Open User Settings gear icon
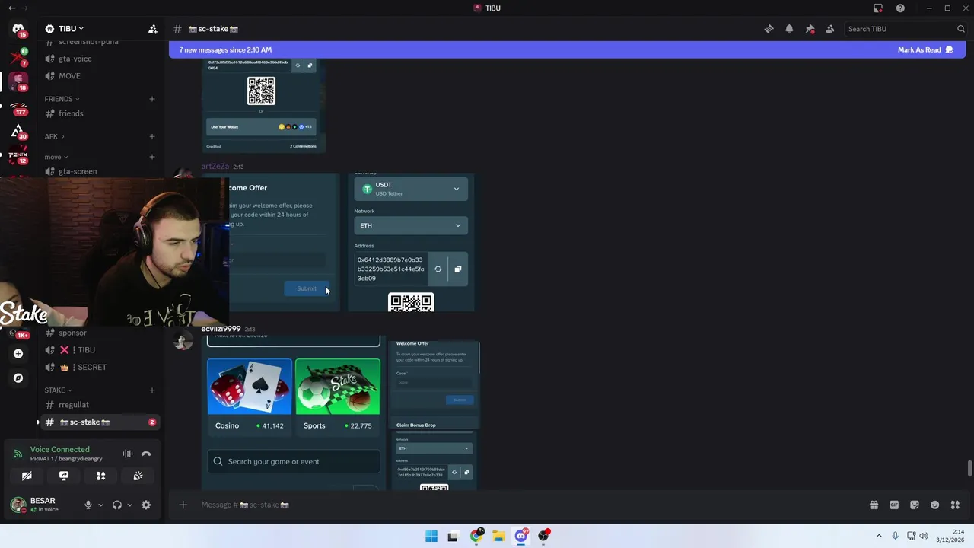This screenshot has width=974, height=548. pyautogui.click(x=146, y=505)
